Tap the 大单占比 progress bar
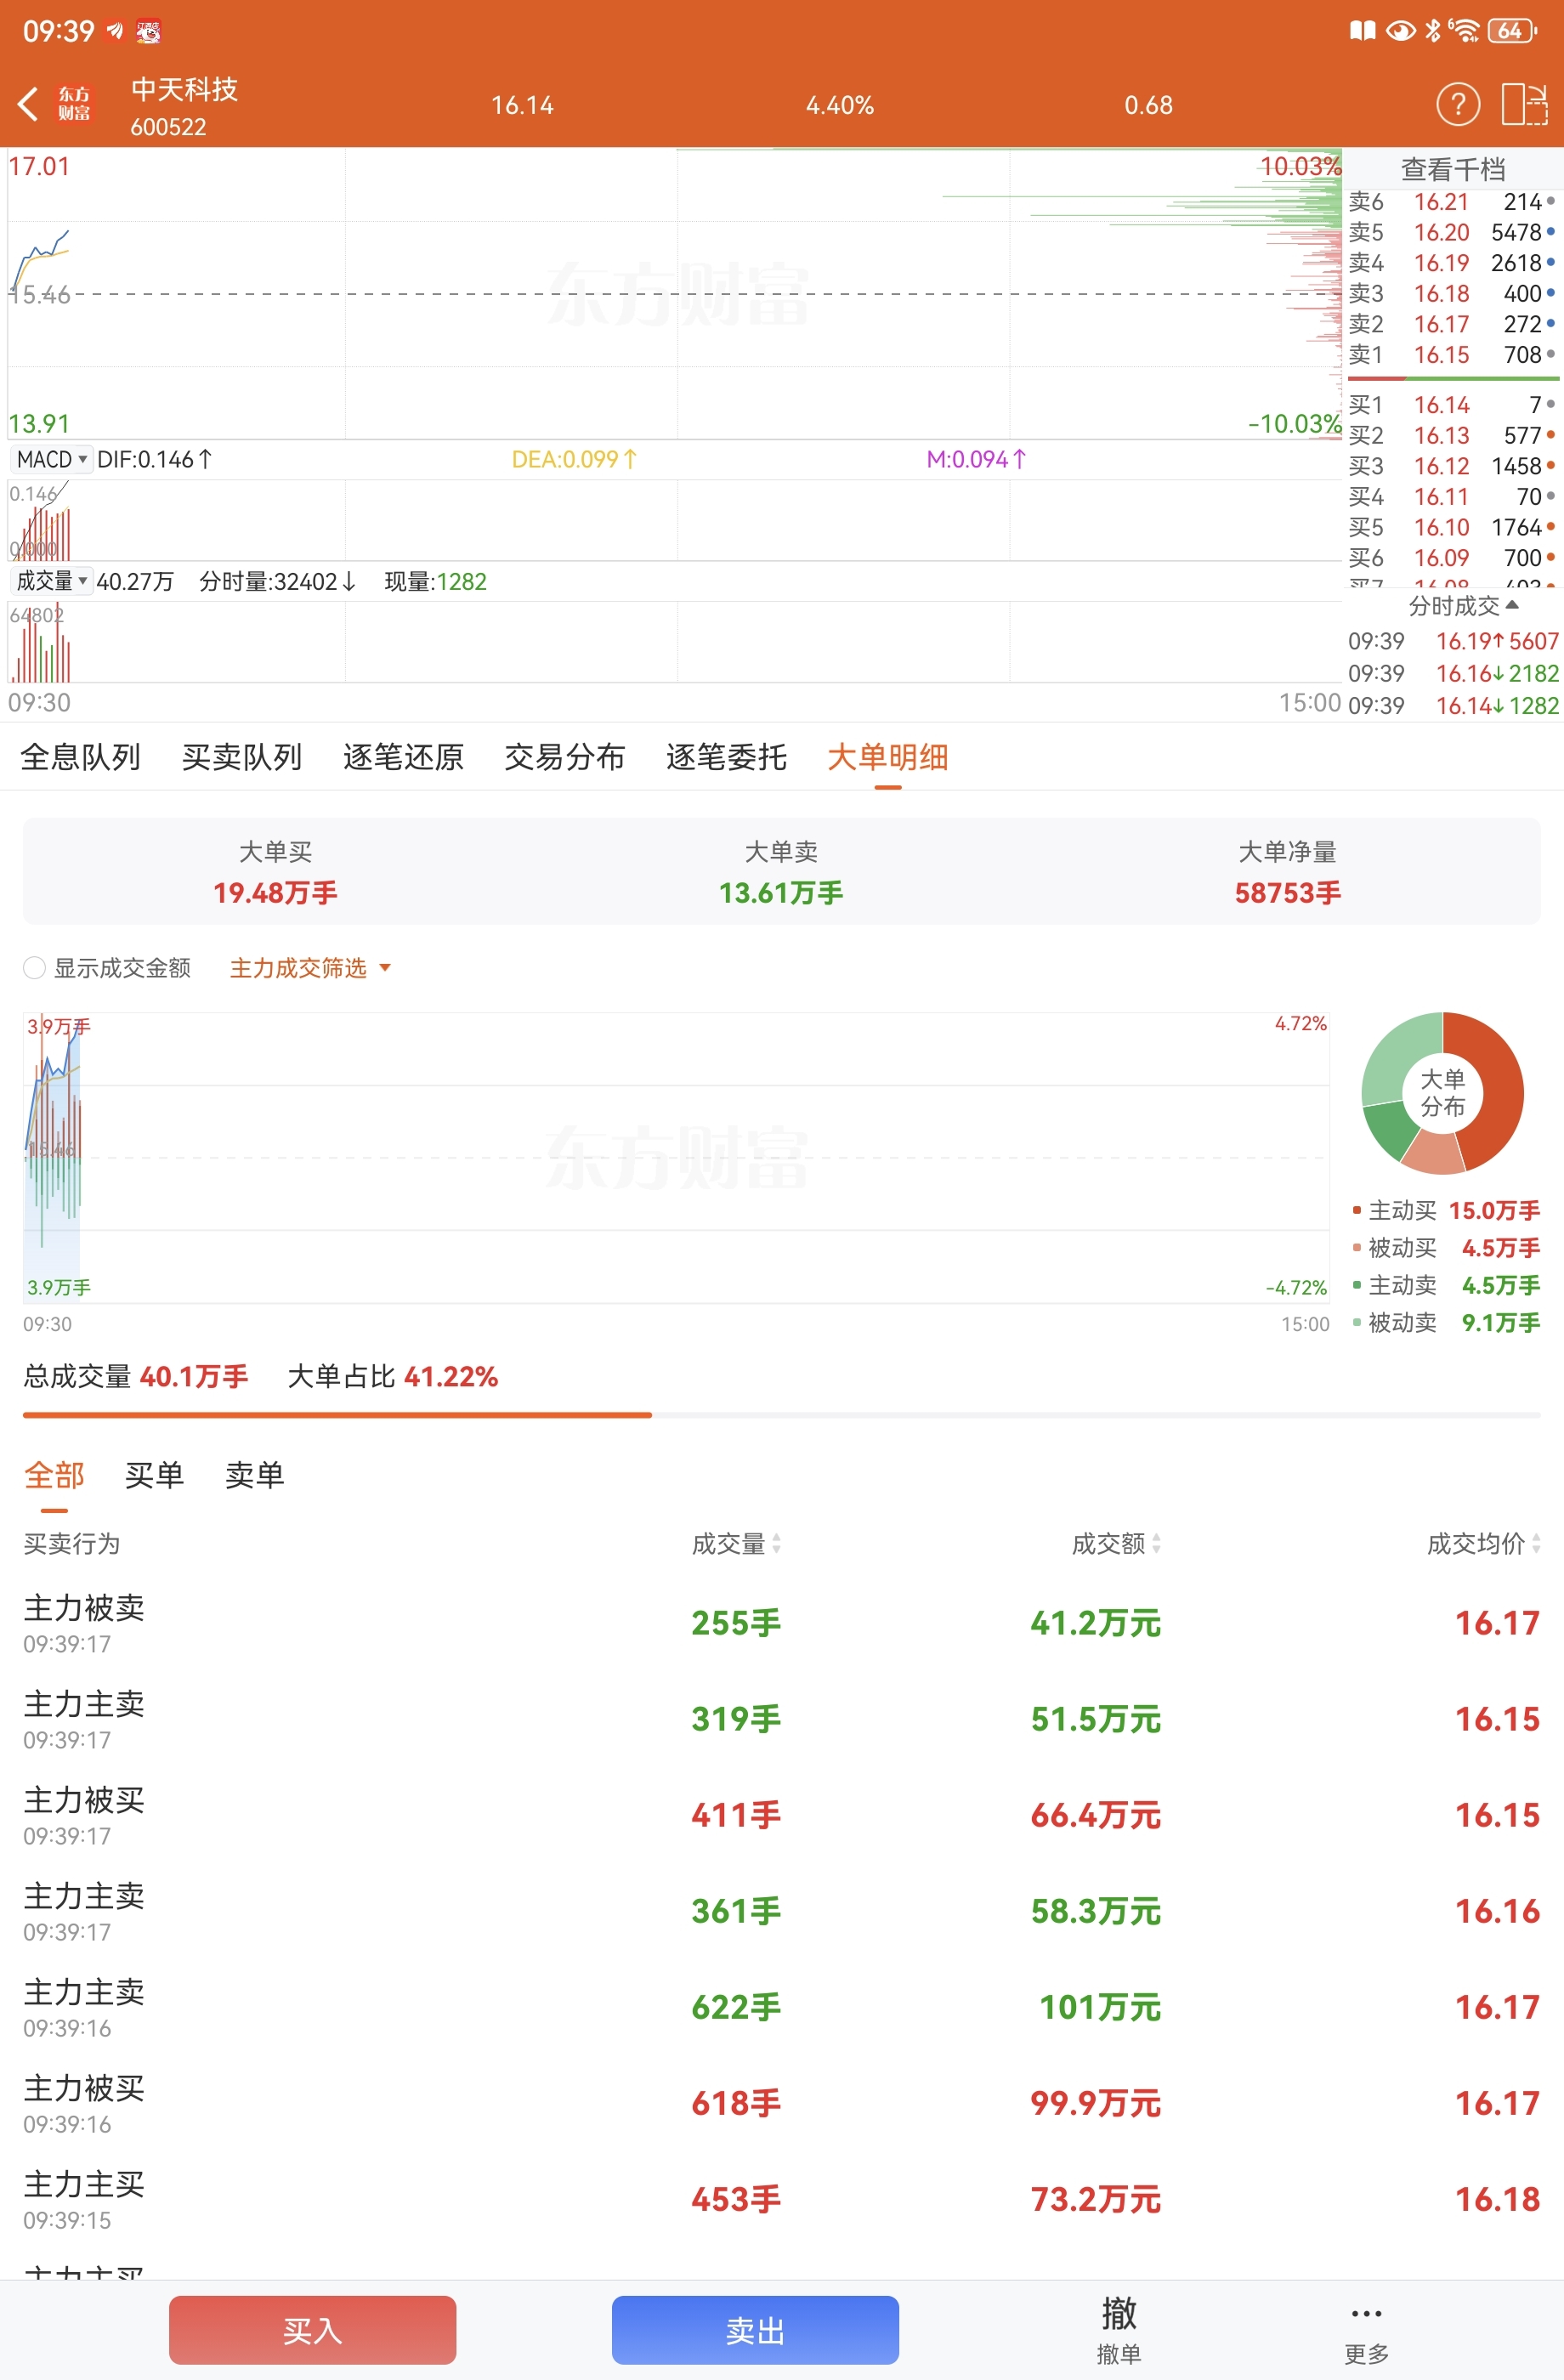Image resolution: width=1564 pixels, height=2380 pixels. tap(781, 1415)
